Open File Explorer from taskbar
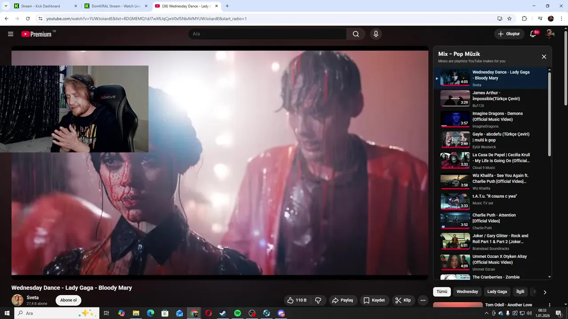Screen dimensions: 568x319 [x=136, y=313]
